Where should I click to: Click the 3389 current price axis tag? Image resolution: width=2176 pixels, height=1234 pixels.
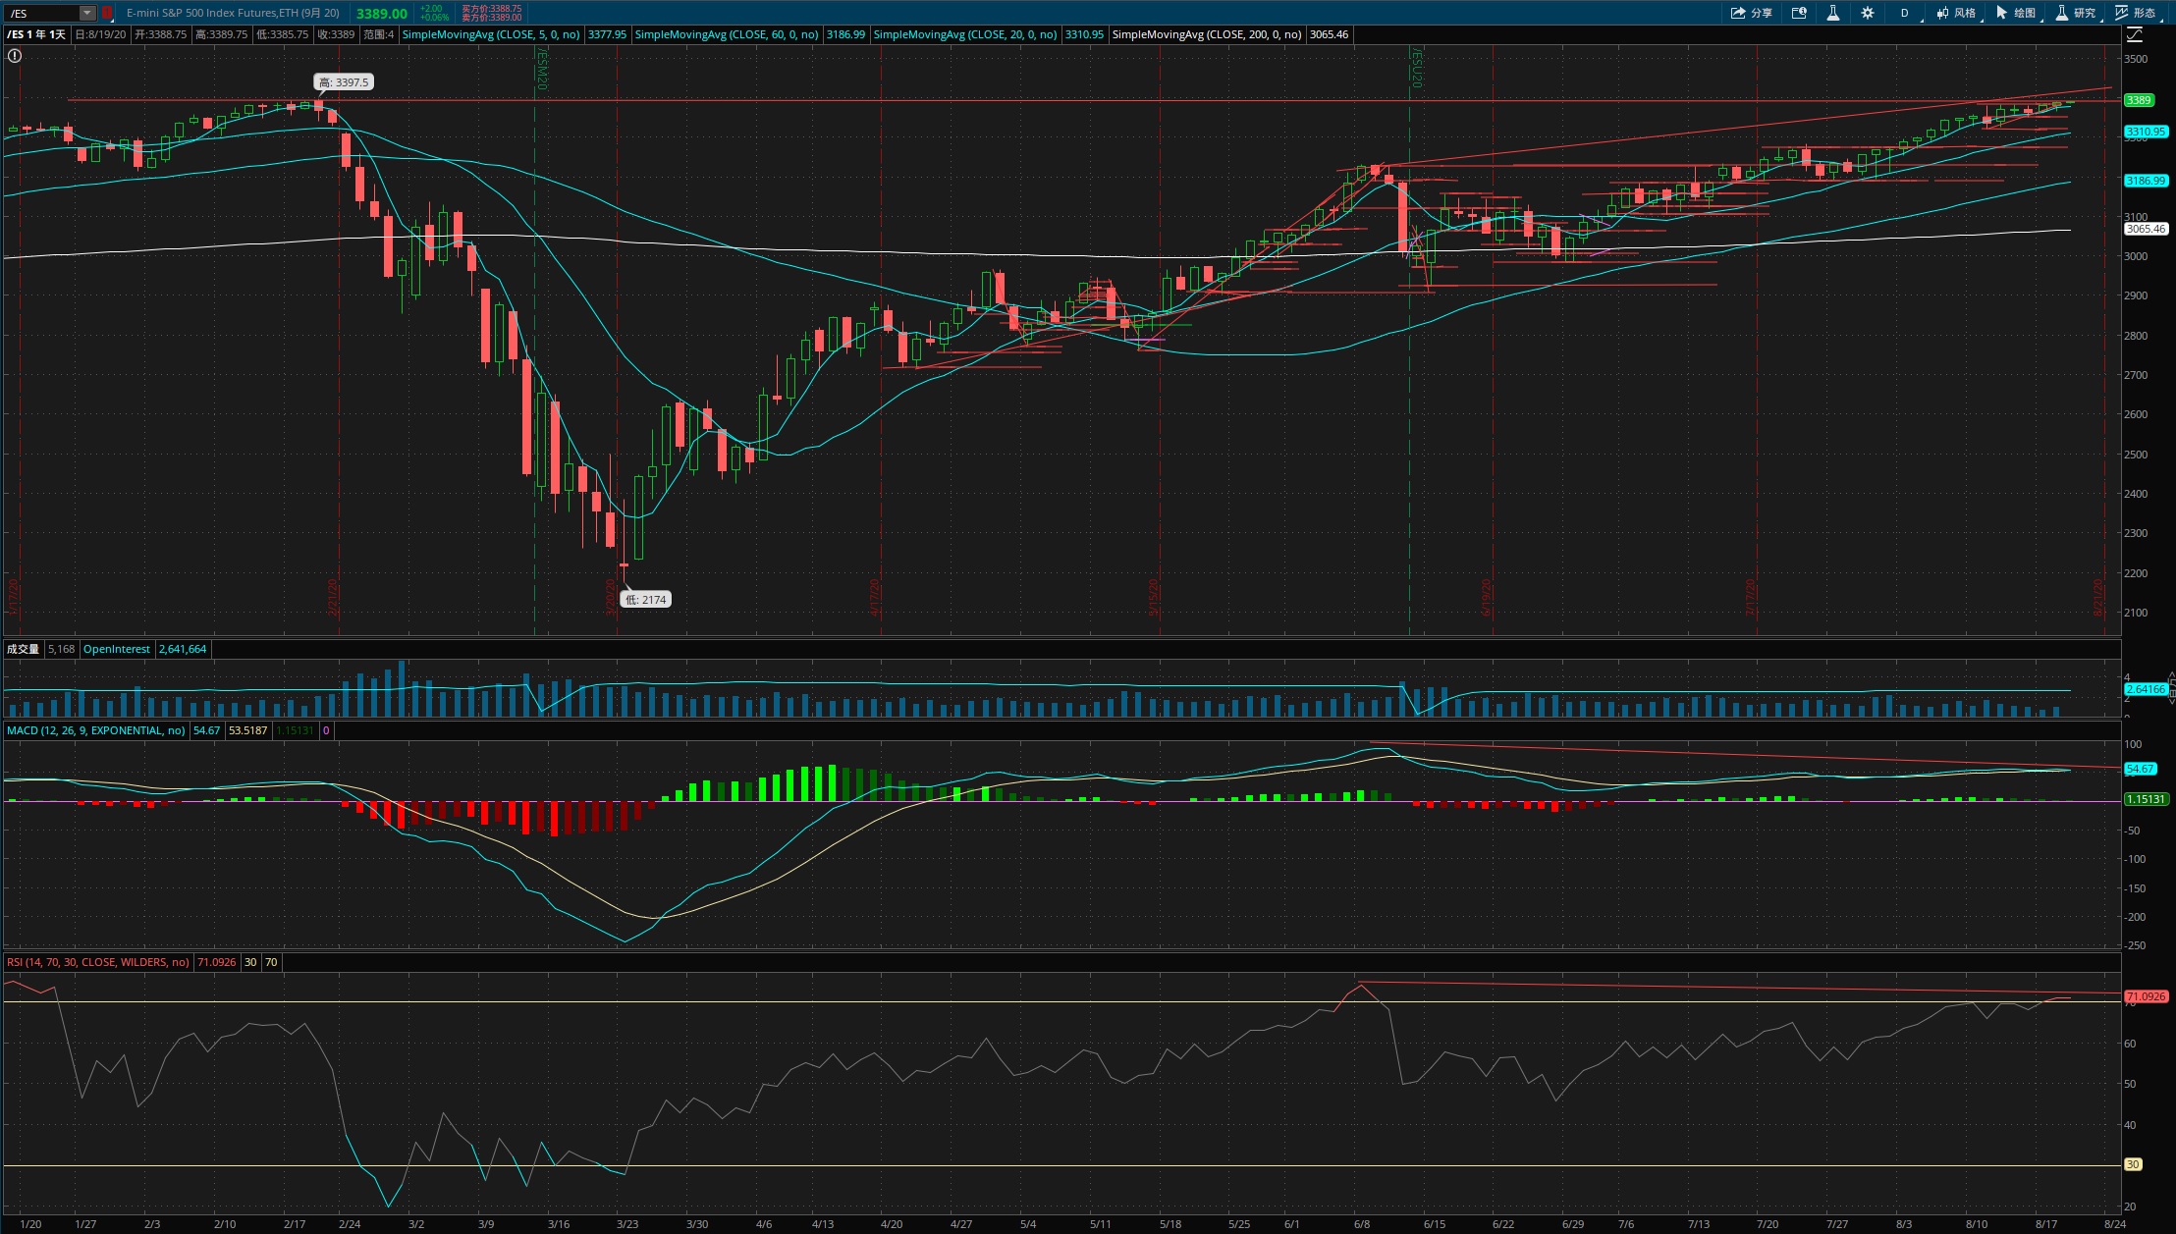(2139, 100)
